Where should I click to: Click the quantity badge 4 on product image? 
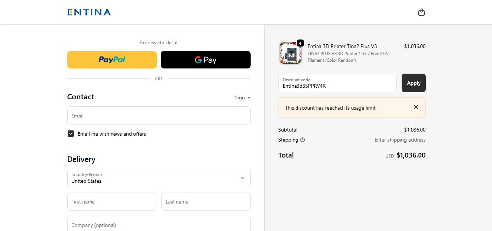(x=300, y=43)
